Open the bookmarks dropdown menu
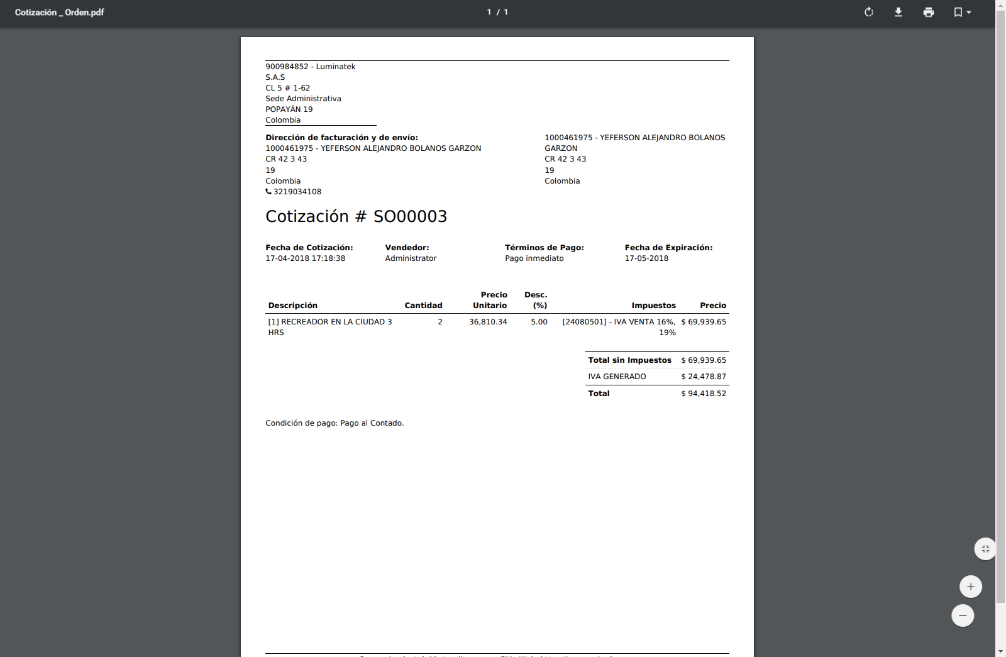The image size is (1006, 657). 962,12
